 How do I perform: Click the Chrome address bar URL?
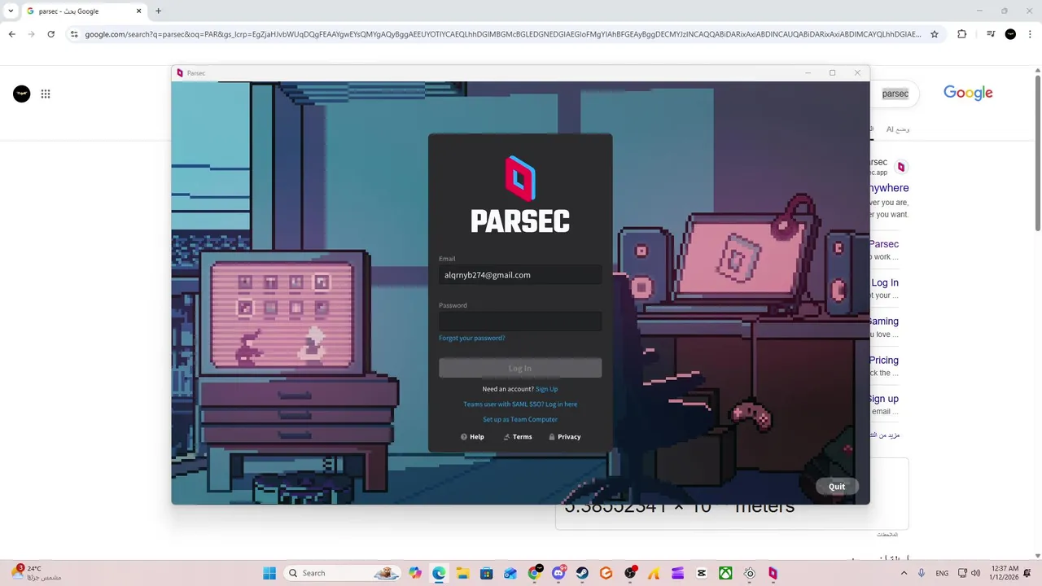[503, 34]
